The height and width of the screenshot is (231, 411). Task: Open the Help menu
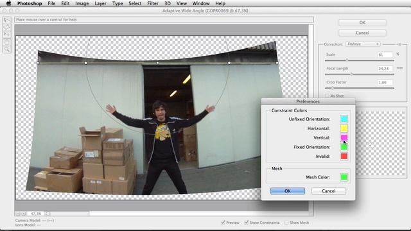220,3
